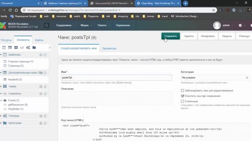The height and width of the screenshot is (141, 252).
Task: Bookmark page with star icon
Action: (x=213, y=10)
